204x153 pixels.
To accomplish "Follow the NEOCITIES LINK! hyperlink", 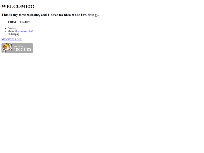I will click(12, 39).
